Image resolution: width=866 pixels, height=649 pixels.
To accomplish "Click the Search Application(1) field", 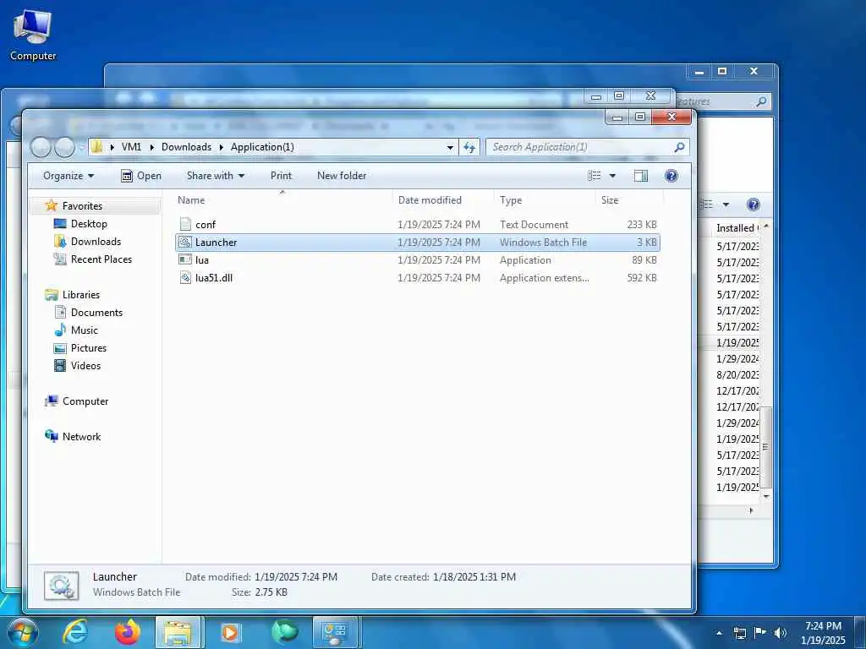I will (580, 147).
